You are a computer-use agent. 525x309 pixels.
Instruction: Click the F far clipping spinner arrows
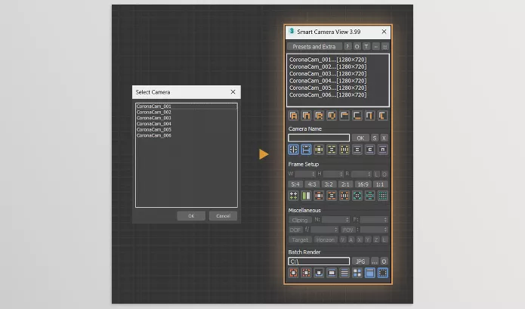coord(386,220)
